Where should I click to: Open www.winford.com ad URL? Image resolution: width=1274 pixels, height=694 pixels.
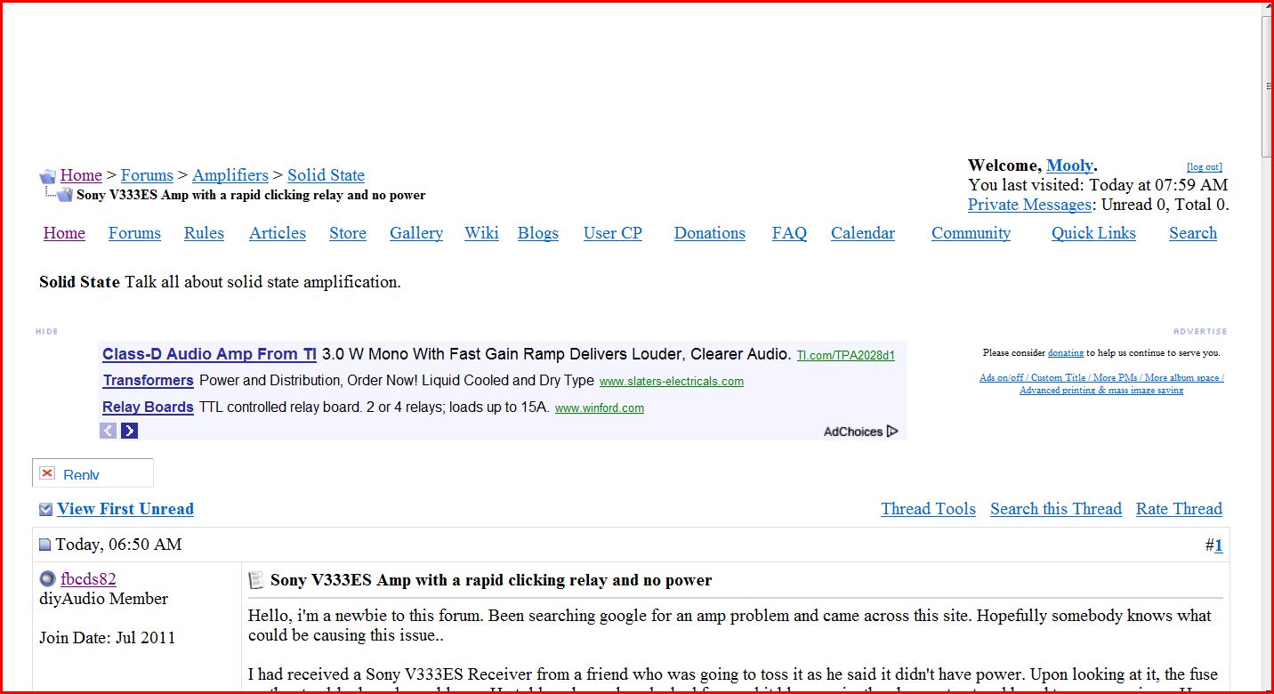[600, 408]
